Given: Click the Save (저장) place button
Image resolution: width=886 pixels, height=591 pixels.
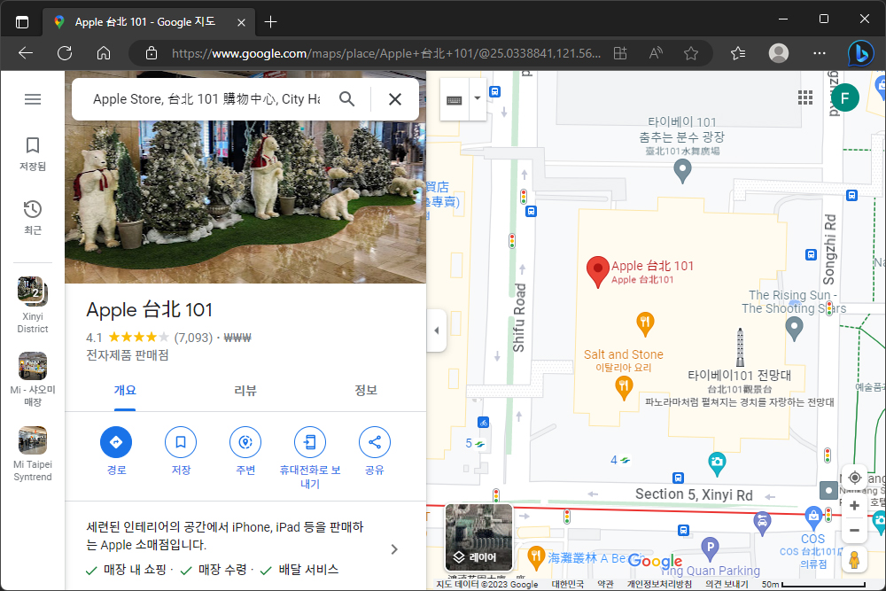Looking at the screenshot, I should [x=181, y=451].
